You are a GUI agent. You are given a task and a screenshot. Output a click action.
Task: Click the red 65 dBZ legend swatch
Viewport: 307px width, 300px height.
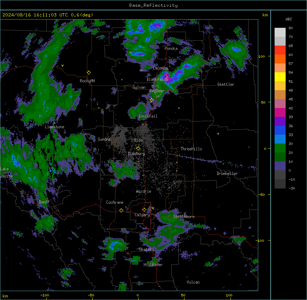point(280,50)
